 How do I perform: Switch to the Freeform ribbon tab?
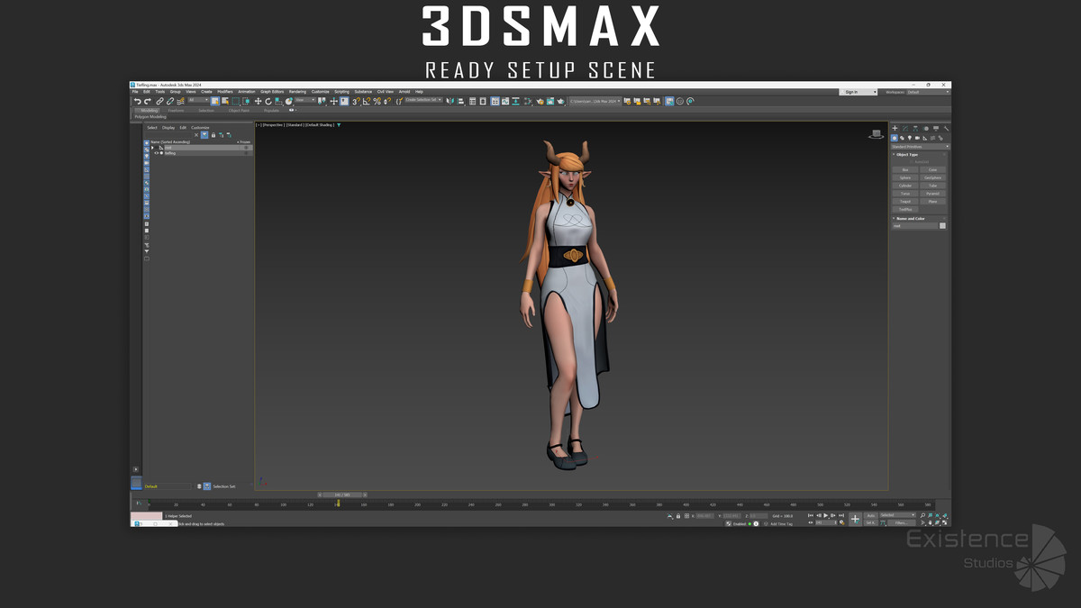tap(176, 110)
